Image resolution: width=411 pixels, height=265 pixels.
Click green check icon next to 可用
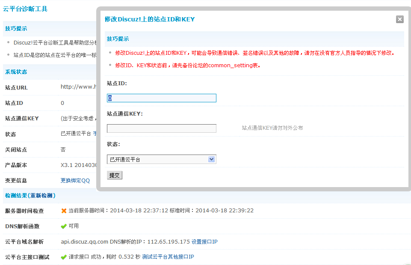click(64, 226)
